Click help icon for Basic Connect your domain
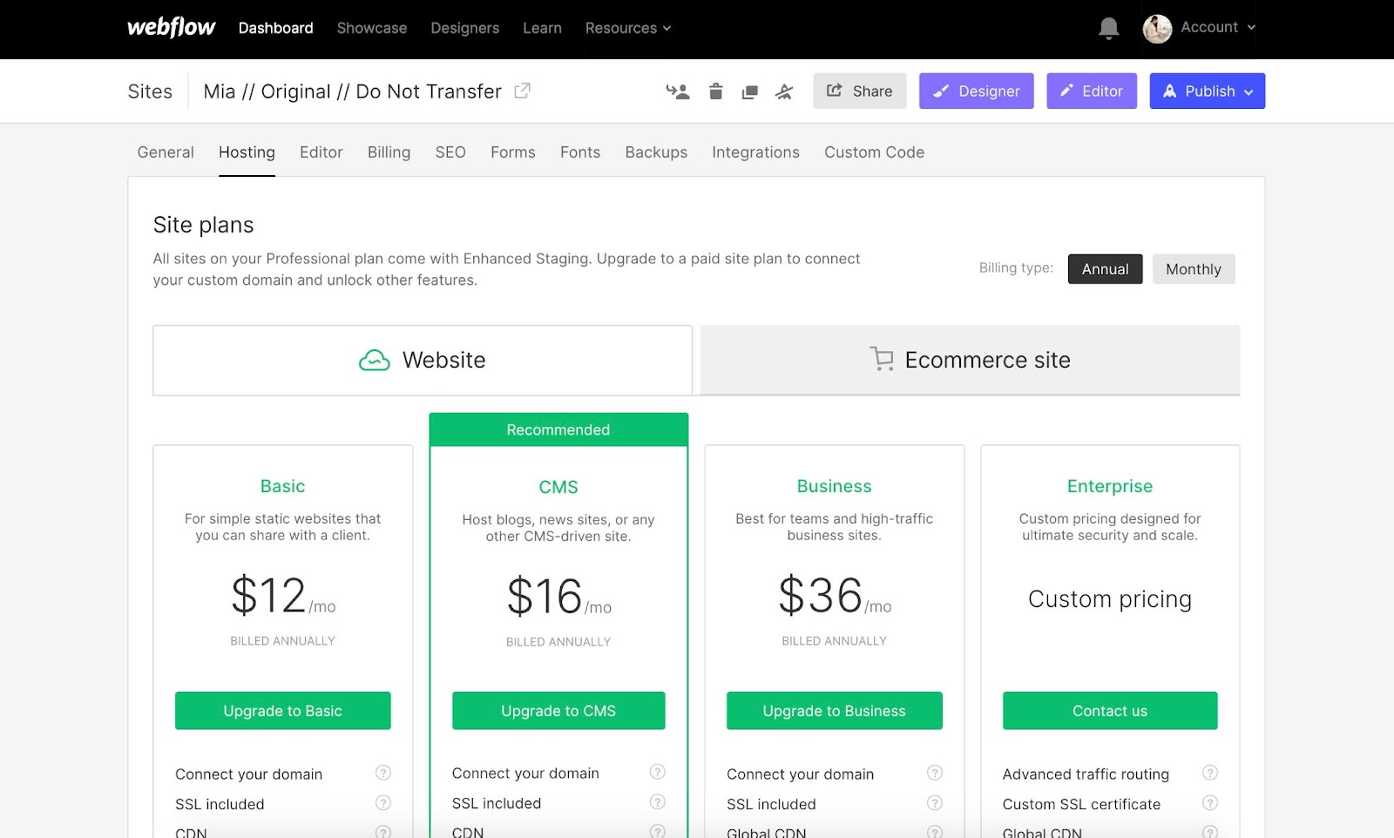 (x=383, y=773)
